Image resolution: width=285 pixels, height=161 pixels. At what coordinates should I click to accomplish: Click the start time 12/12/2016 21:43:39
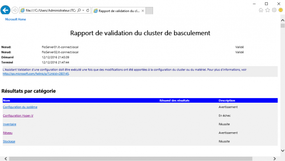55,57
